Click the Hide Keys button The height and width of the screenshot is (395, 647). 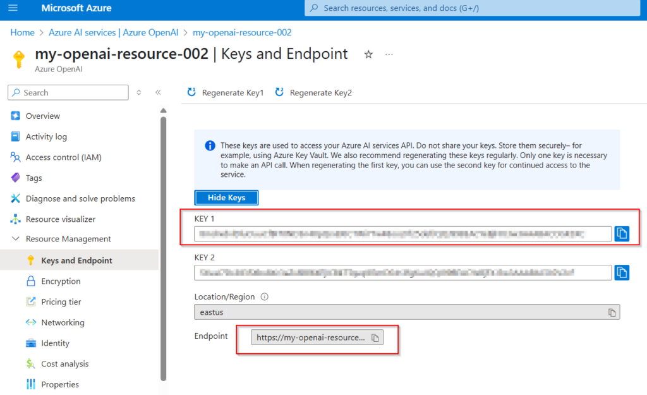click(227, 198)
